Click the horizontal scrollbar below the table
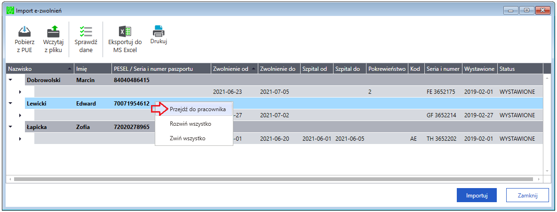The width and height of the screenshot is (557, 212). coord(273,179)
